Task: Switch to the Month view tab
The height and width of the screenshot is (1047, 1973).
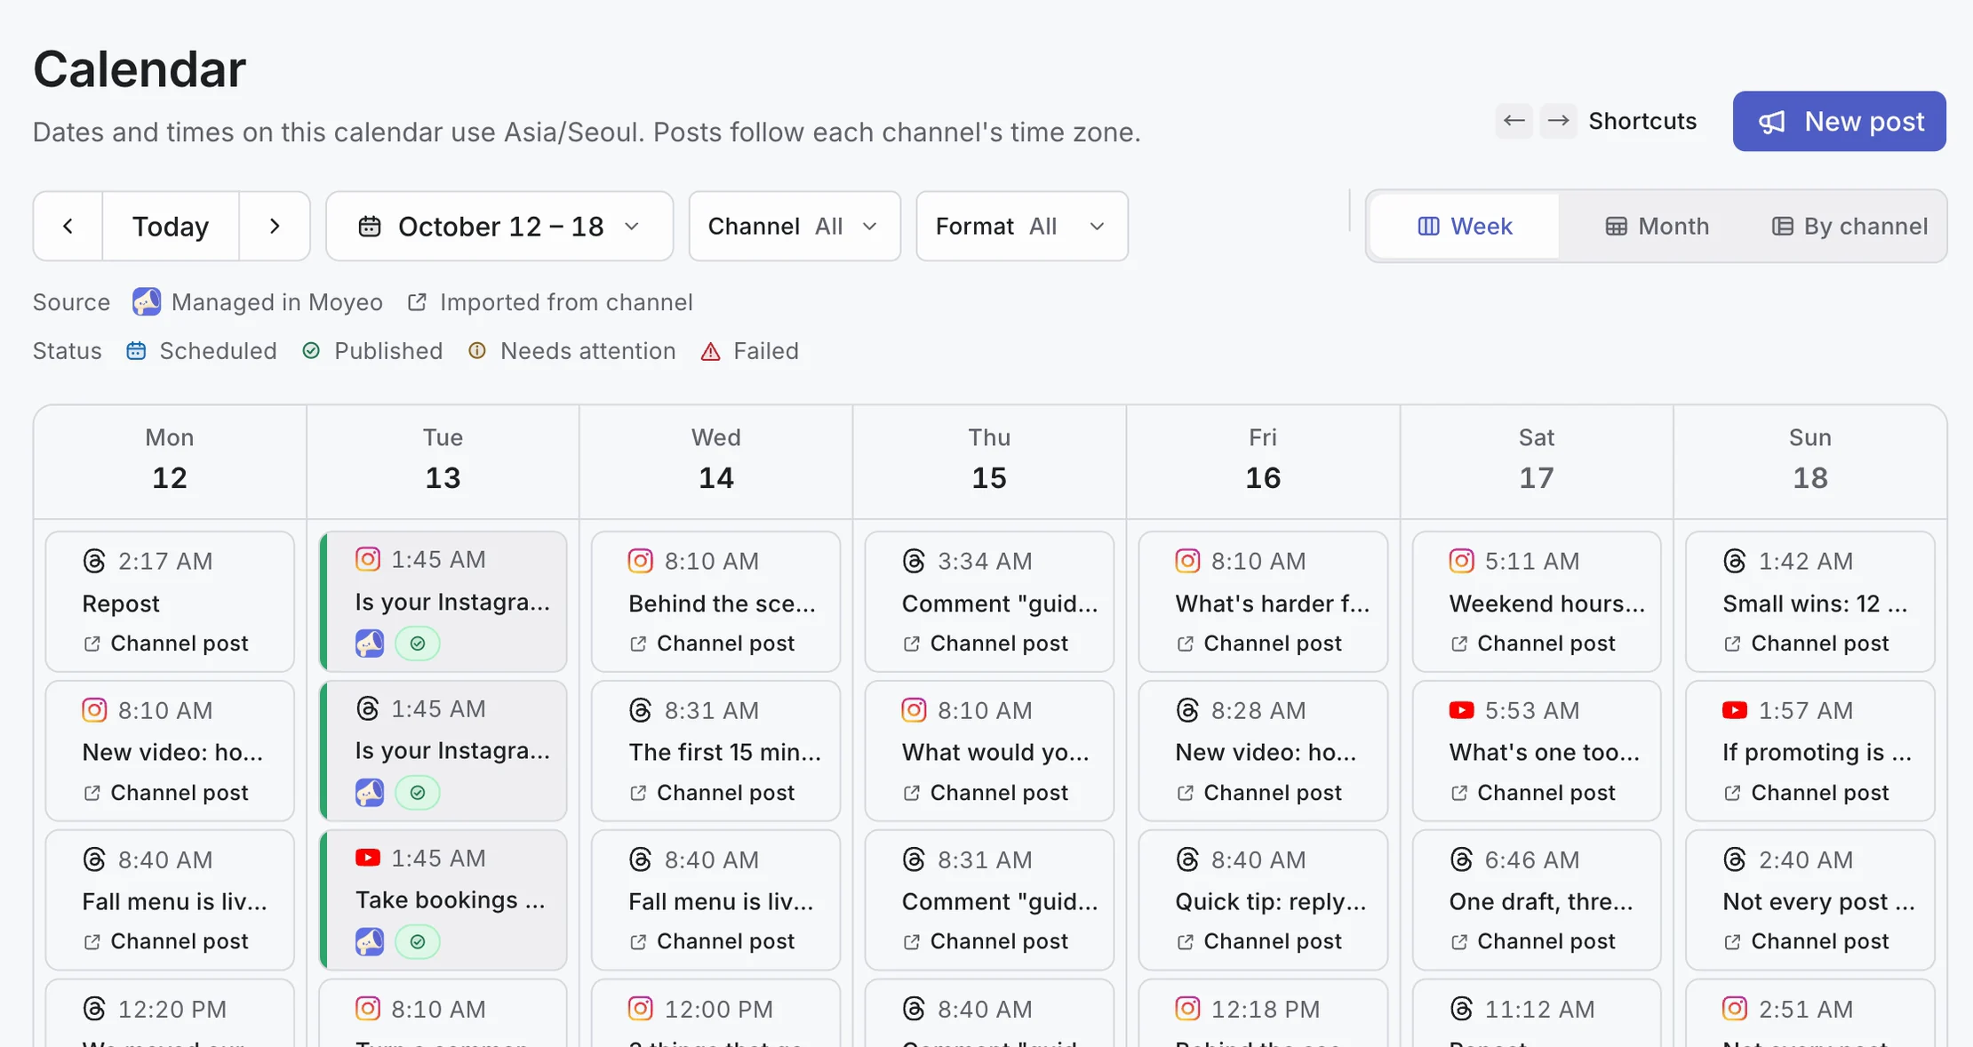Action: 1657,227
